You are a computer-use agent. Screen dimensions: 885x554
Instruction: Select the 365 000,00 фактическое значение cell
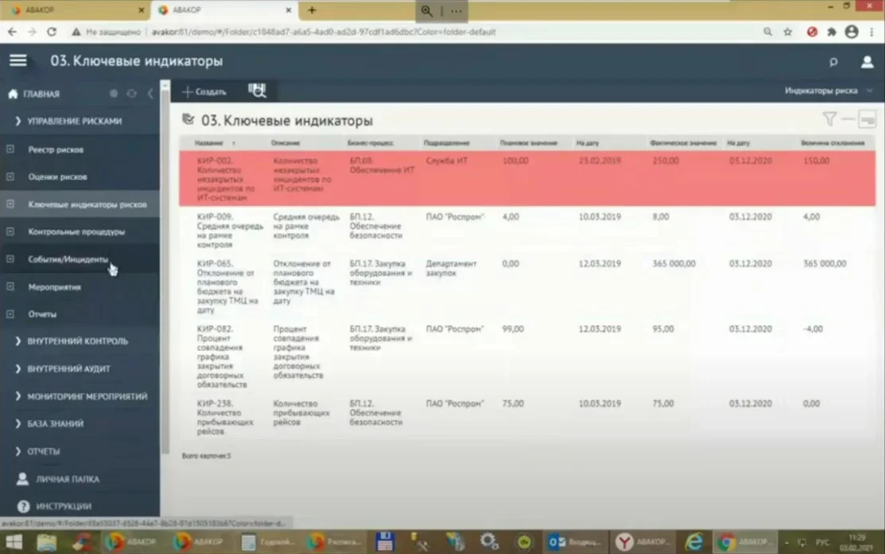click(674, 263)
